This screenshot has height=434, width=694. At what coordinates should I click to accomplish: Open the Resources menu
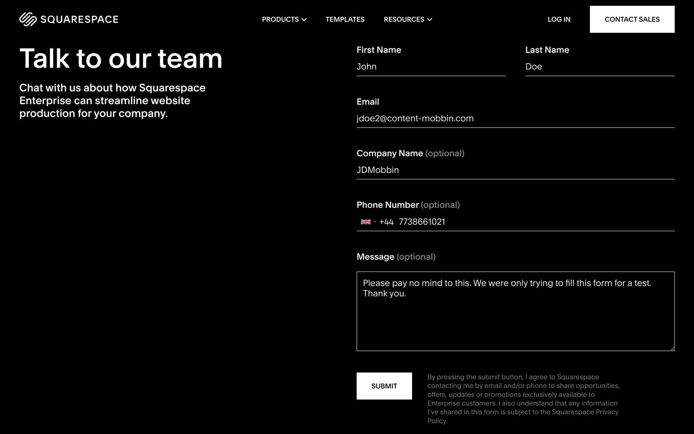tap(408, 20)
